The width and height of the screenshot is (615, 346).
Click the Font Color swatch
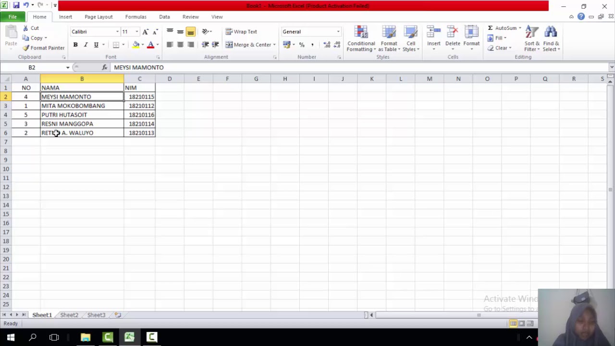tap(150, 45)
